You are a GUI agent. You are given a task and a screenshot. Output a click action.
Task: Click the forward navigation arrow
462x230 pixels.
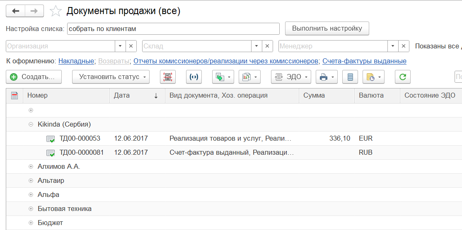point(34,11)
